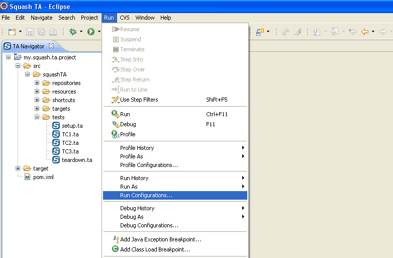Screen dimensions: 393x258
Task: Click the Next Annotation toolbar icon
Action: [317, 32]
